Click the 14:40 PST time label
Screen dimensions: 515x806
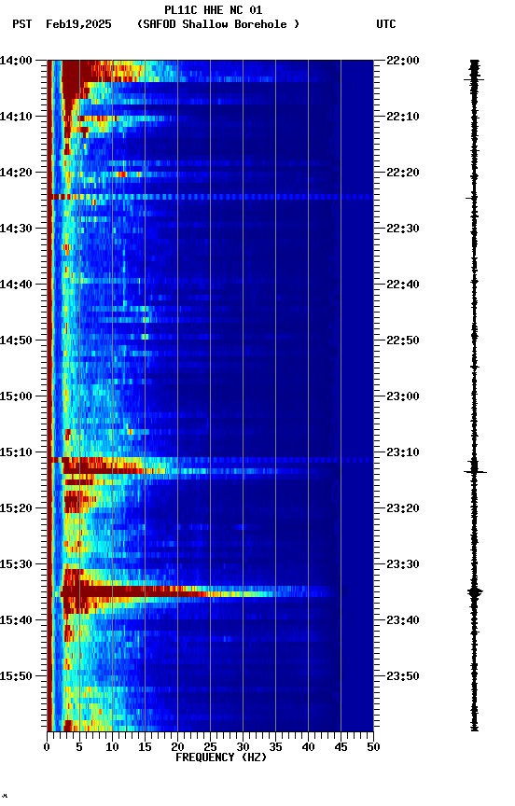16,285
